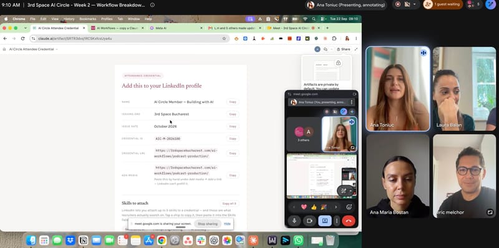Screen dimensions: 499x248
Task: Click the 3 others participants tile
Action: coord(304,134)
